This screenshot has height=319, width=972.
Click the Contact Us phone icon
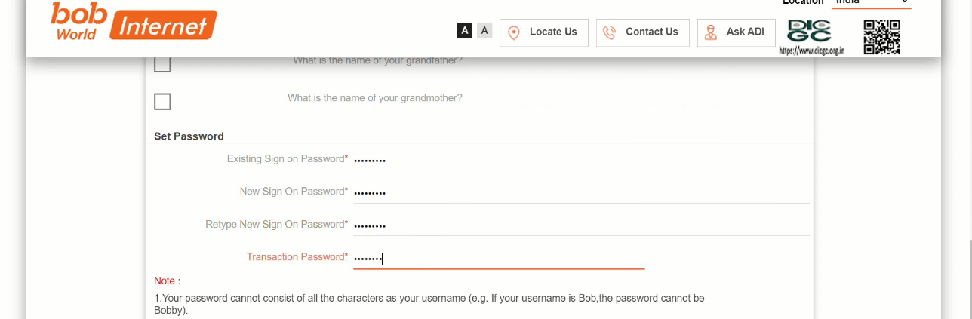(x=610, y=32)
